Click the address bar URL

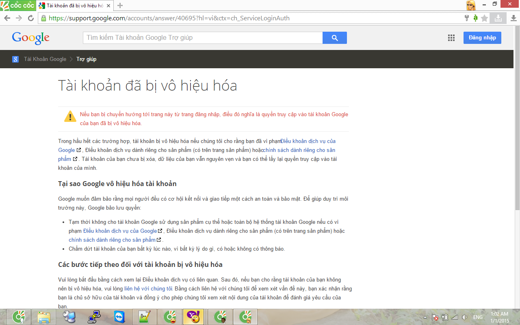[169, 18]
